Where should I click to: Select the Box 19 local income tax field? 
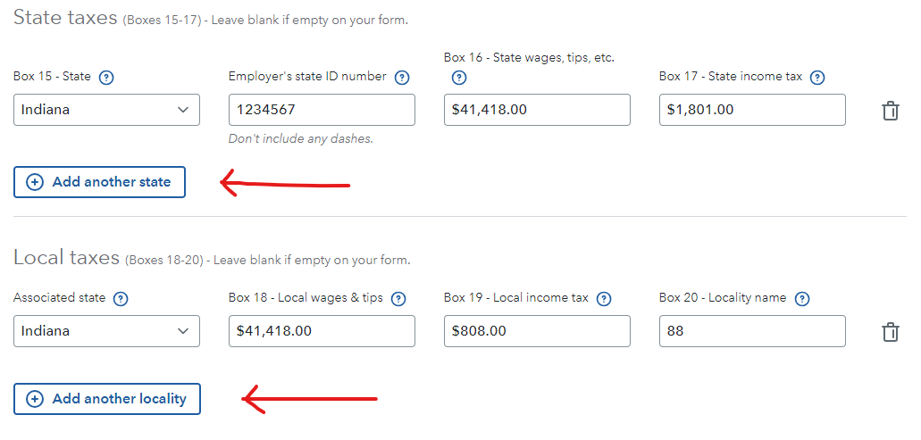(537, 331)
